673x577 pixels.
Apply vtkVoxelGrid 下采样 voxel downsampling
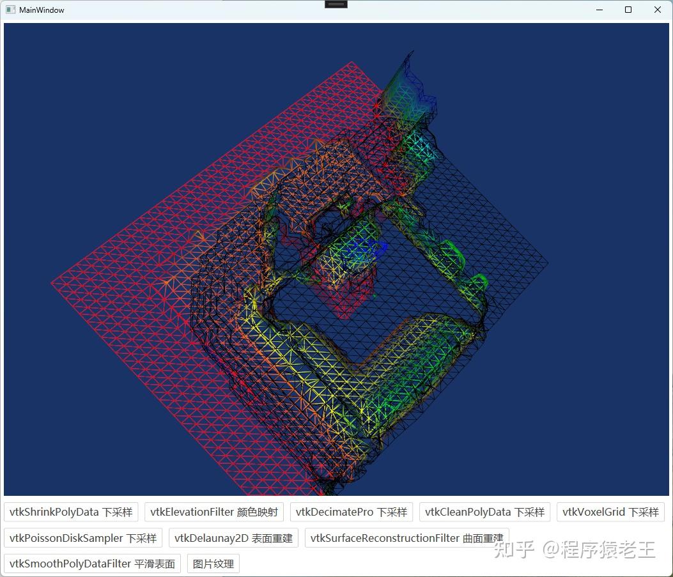click(610, 512)
